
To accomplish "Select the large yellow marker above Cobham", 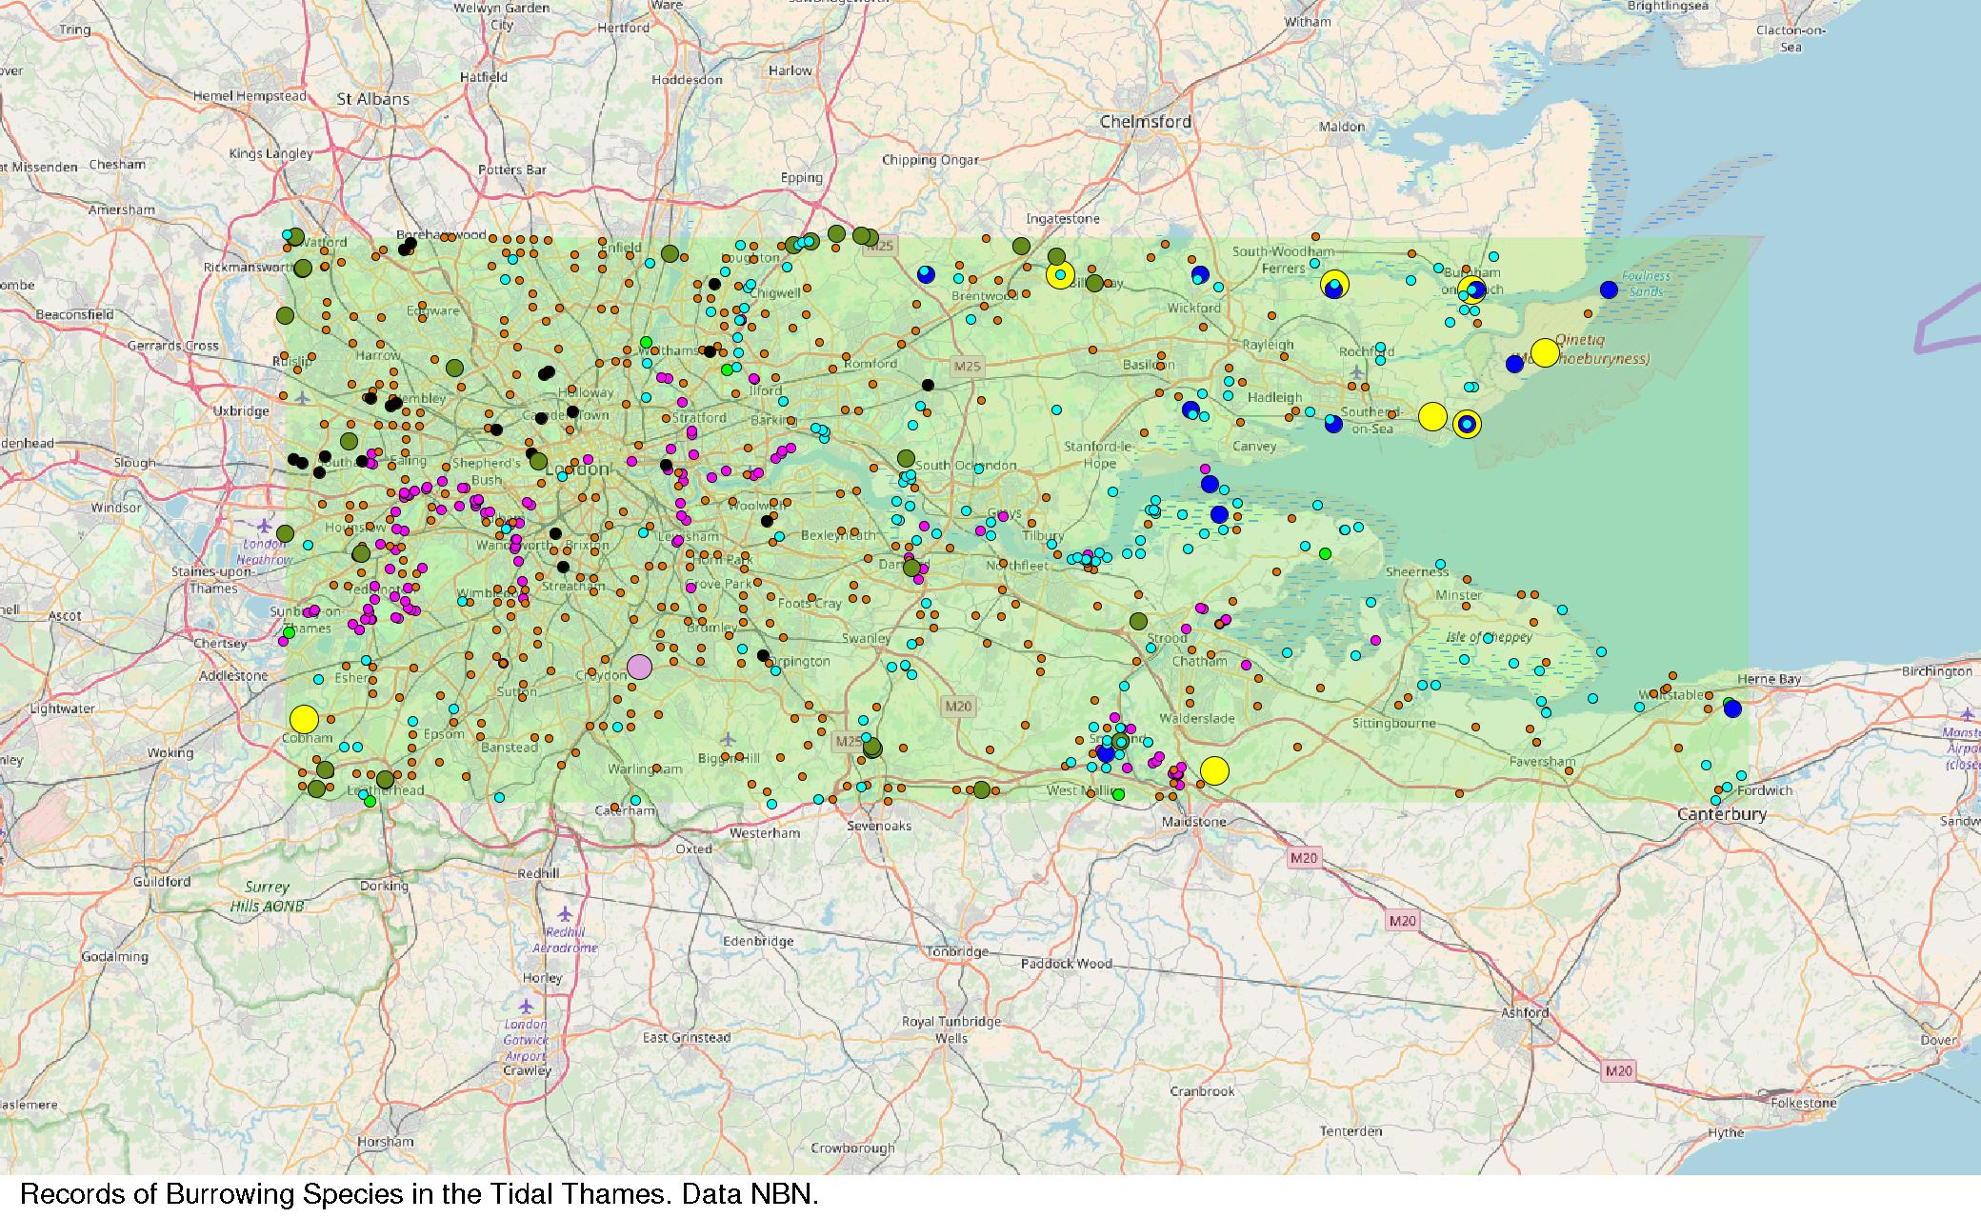I will pyautogui.click(x=303, y=719).
